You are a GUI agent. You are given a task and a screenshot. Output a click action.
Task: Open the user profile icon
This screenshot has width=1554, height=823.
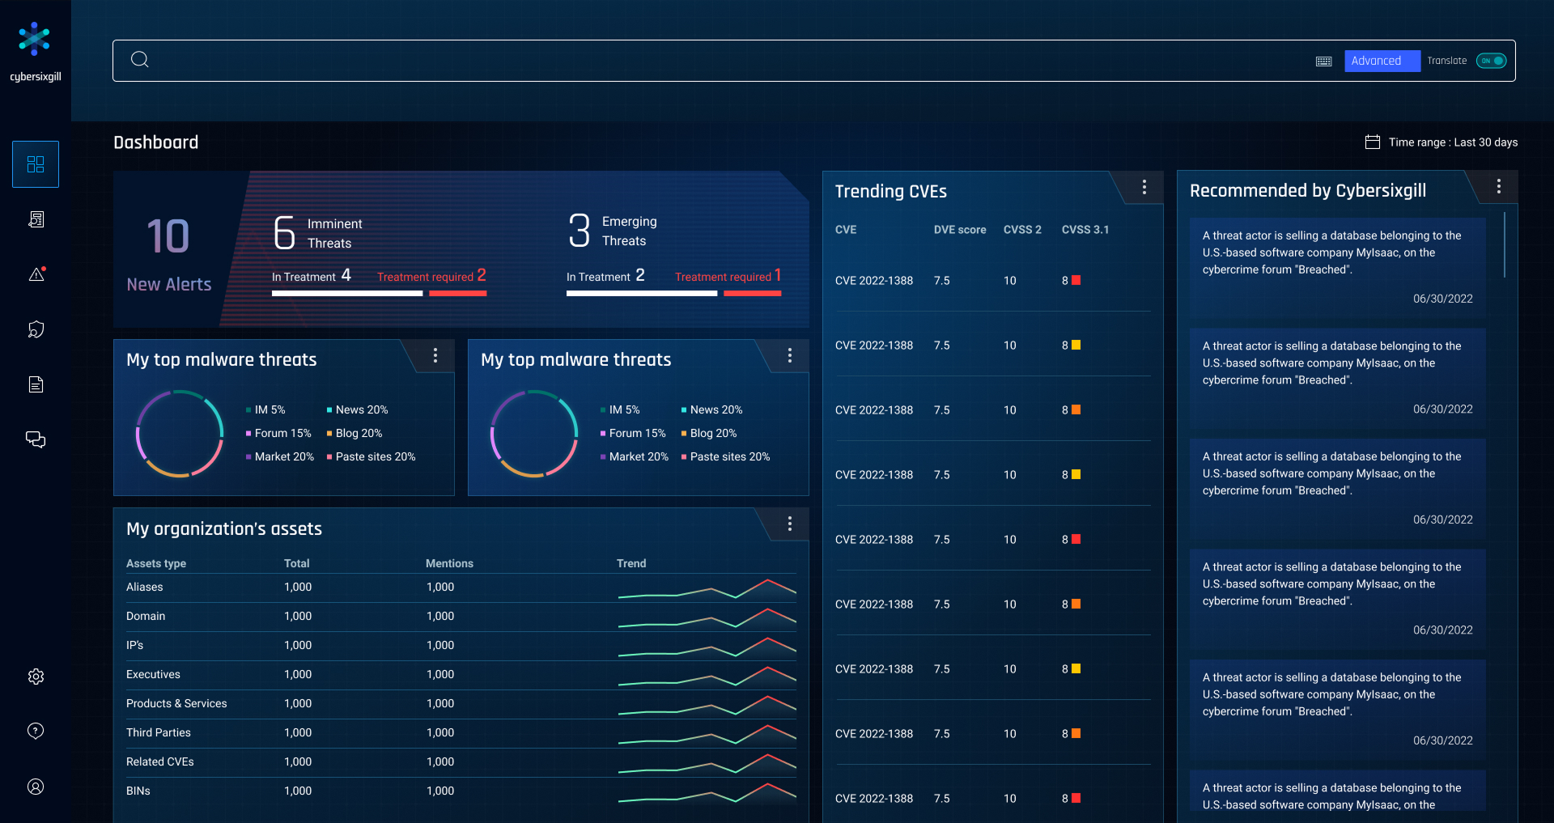(36, 787)
